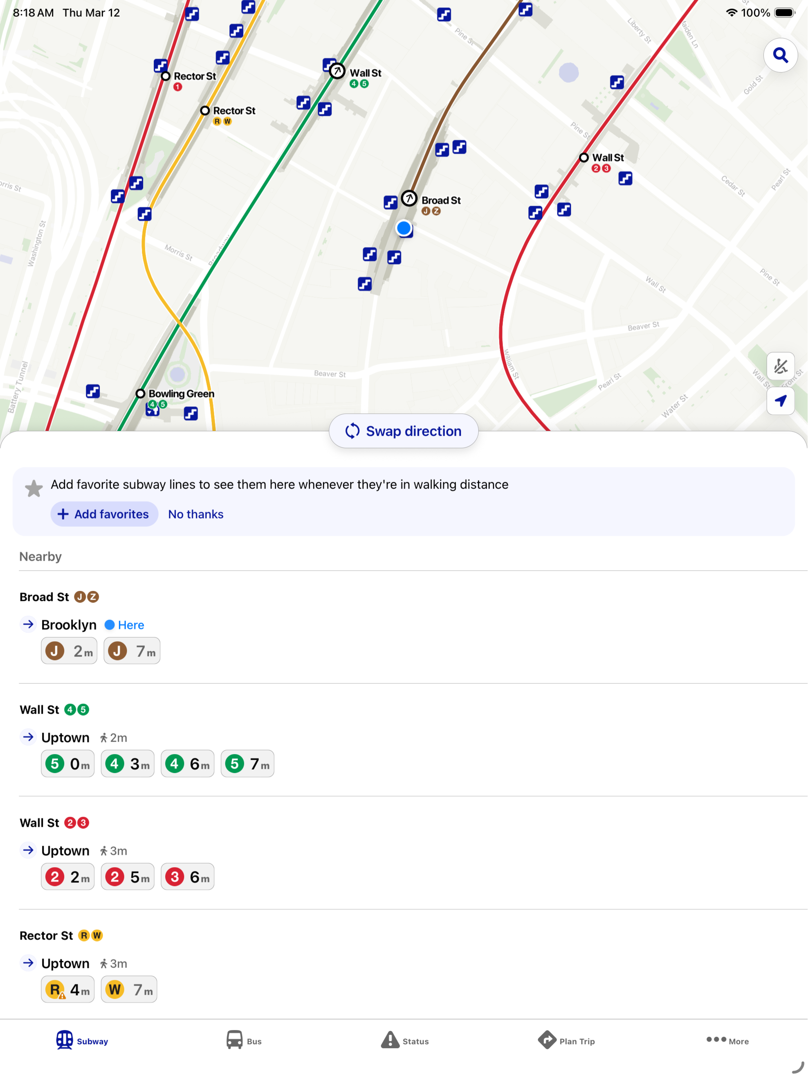The image size is (808, 1077).
Task: Tap Swap direction button
Action: 403,431
